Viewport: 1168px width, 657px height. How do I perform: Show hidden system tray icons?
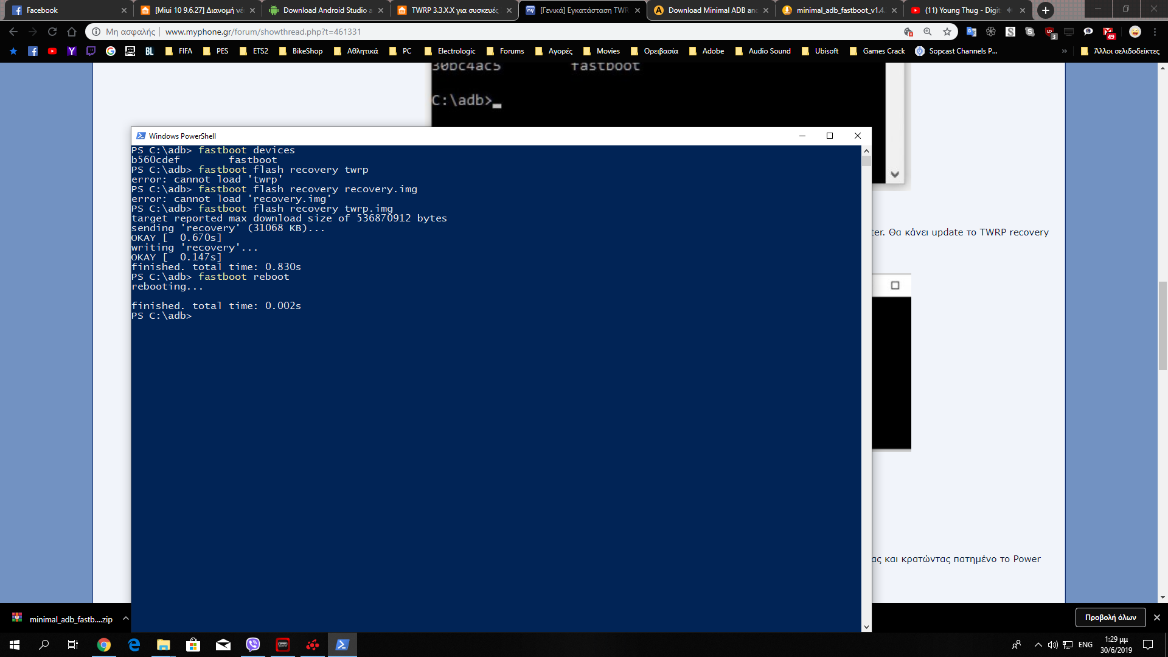(1038, 645)
